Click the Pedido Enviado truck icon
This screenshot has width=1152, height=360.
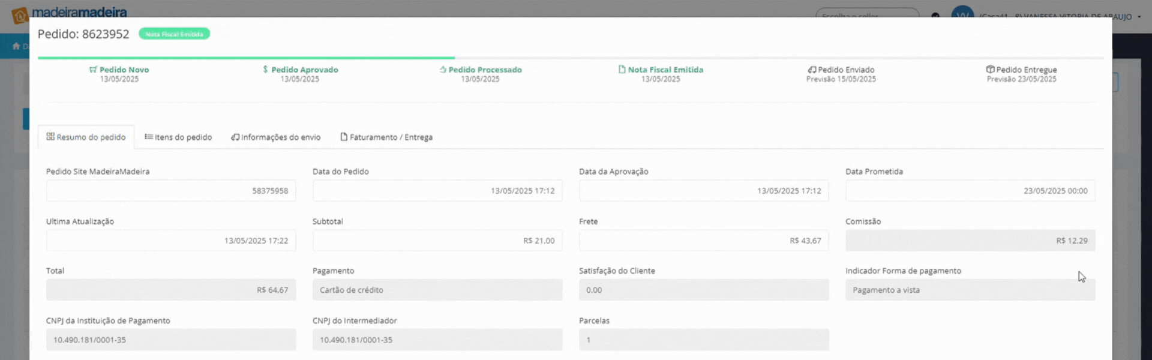[812, 70]
